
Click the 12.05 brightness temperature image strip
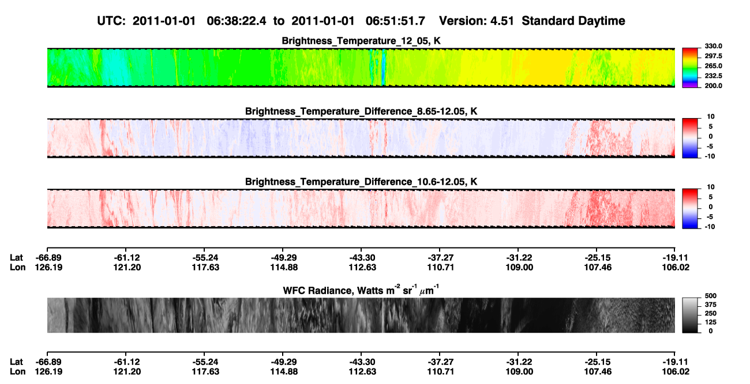361,67
